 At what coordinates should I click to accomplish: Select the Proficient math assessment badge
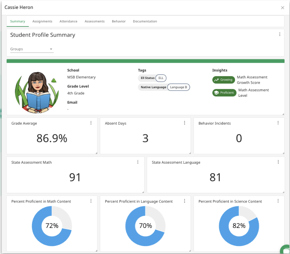[x=224, y=92]
